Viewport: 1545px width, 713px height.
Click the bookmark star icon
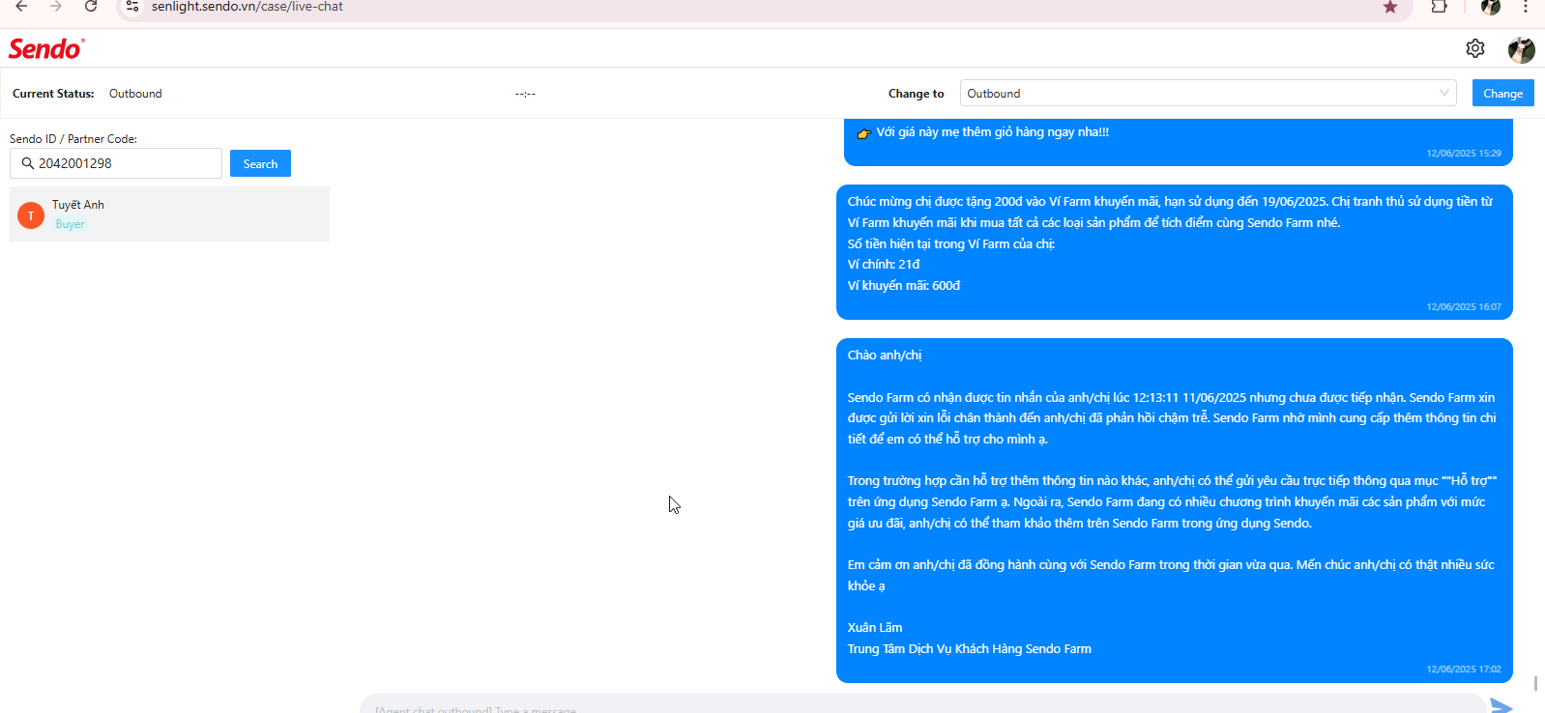click(1390, 7)
